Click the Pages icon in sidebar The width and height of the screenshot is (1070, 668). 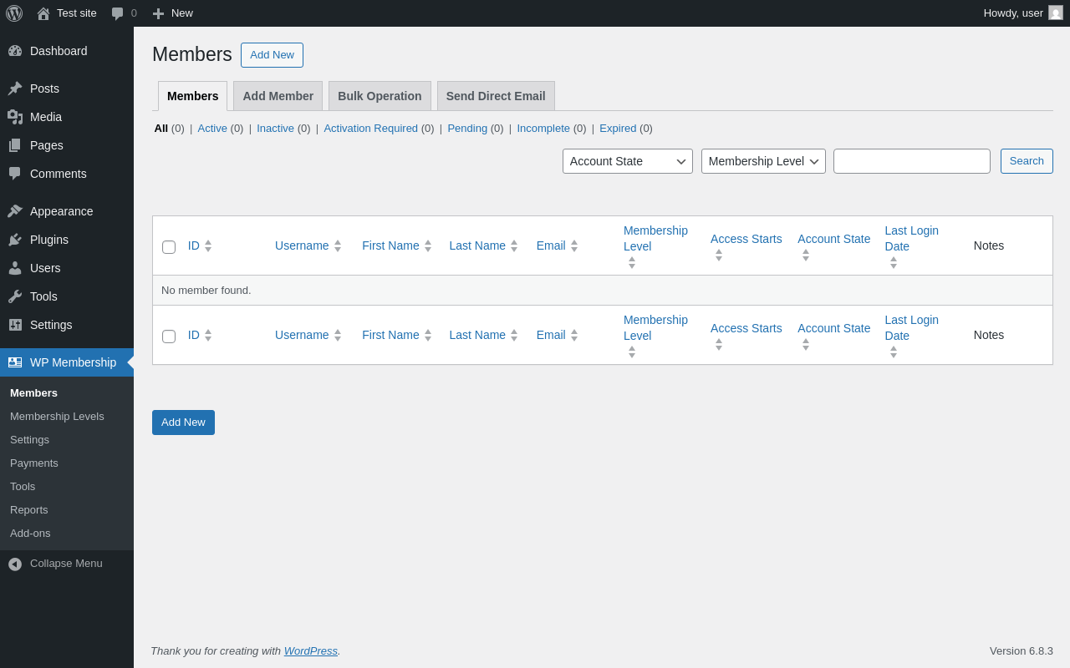coord(15,145)
